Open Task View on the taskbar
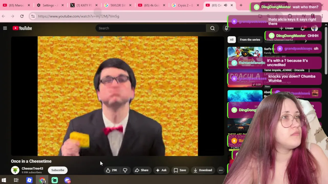This screenshot has width=328, height=184. [16, 180]
